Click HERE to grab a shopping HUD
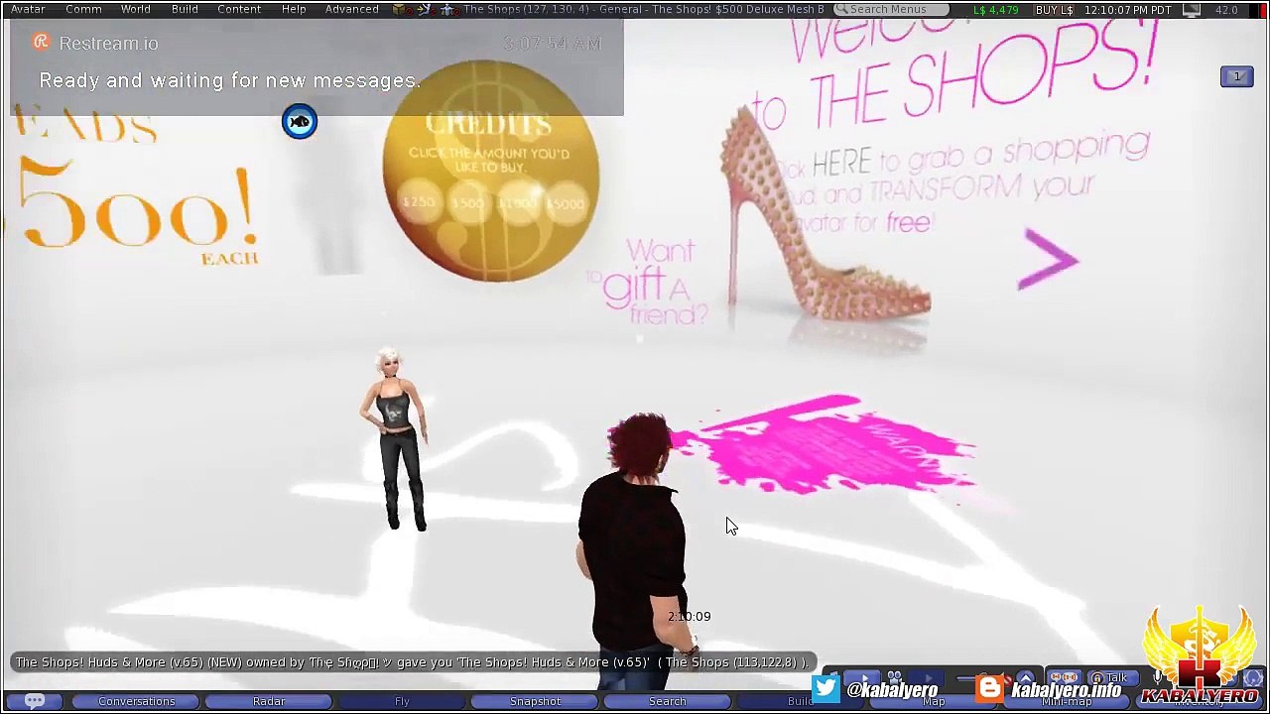This screenshot has width=1270, height=714. (841, 163)
